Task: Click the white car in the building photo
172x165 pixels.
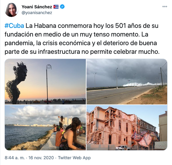Action: coord(123,148)
